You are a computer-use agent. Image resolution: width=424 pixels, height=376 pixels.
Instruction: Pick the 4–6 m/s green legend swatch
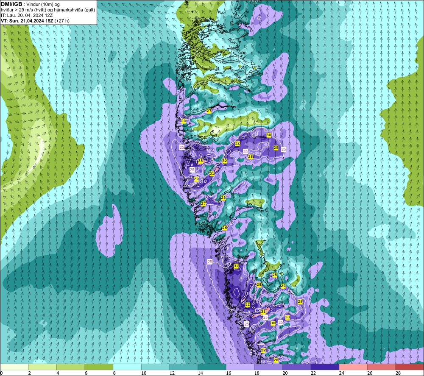(x=70, y=367)
